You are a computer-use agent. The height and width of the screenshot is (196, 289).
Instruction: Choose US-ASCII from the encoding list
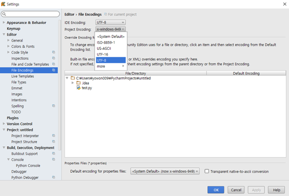pos(111,48)
